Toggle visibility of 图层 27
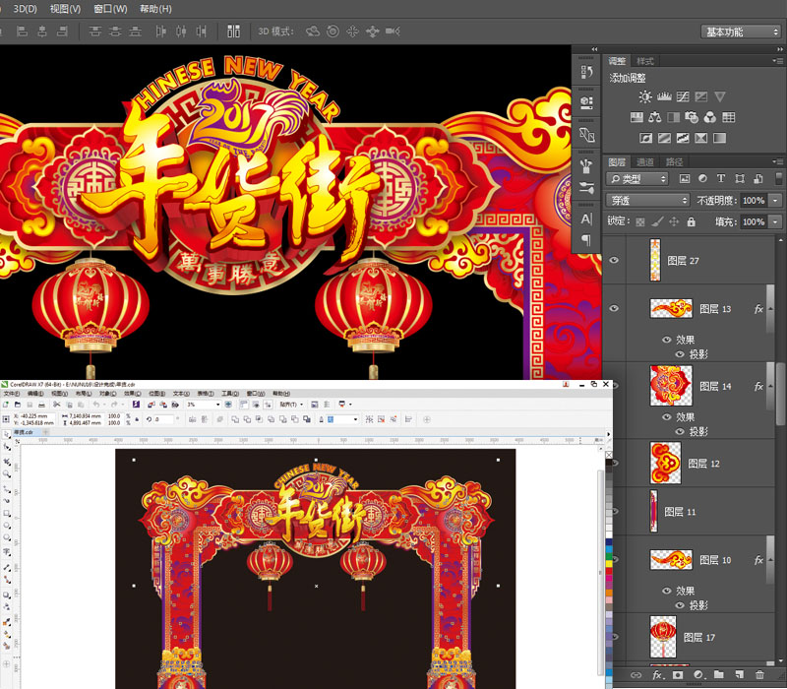The width and height of the screenshot is (787, 689). [x=614, y=260]
